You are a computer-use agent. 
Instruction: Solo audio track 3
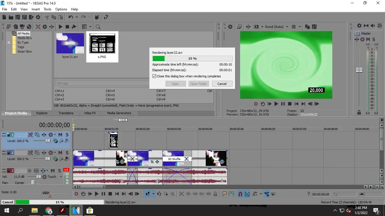(59, 171)
